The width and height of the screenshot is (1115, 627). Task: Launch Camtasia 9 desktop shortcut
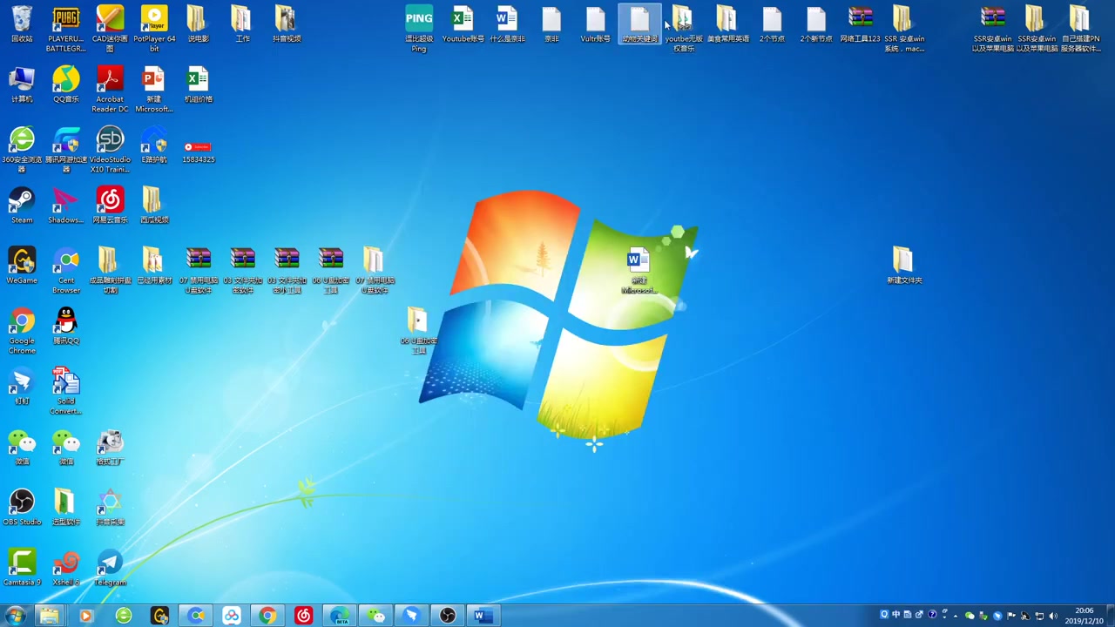point(22,568)
